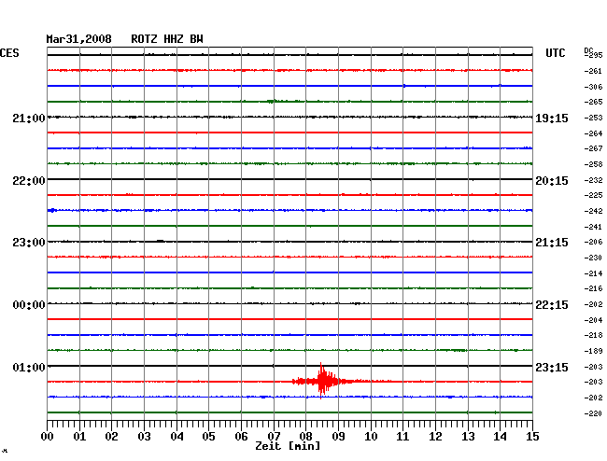Click the UTC time label 20:15
The width and height of the screenshot is (607, 461).
[552, 181]
